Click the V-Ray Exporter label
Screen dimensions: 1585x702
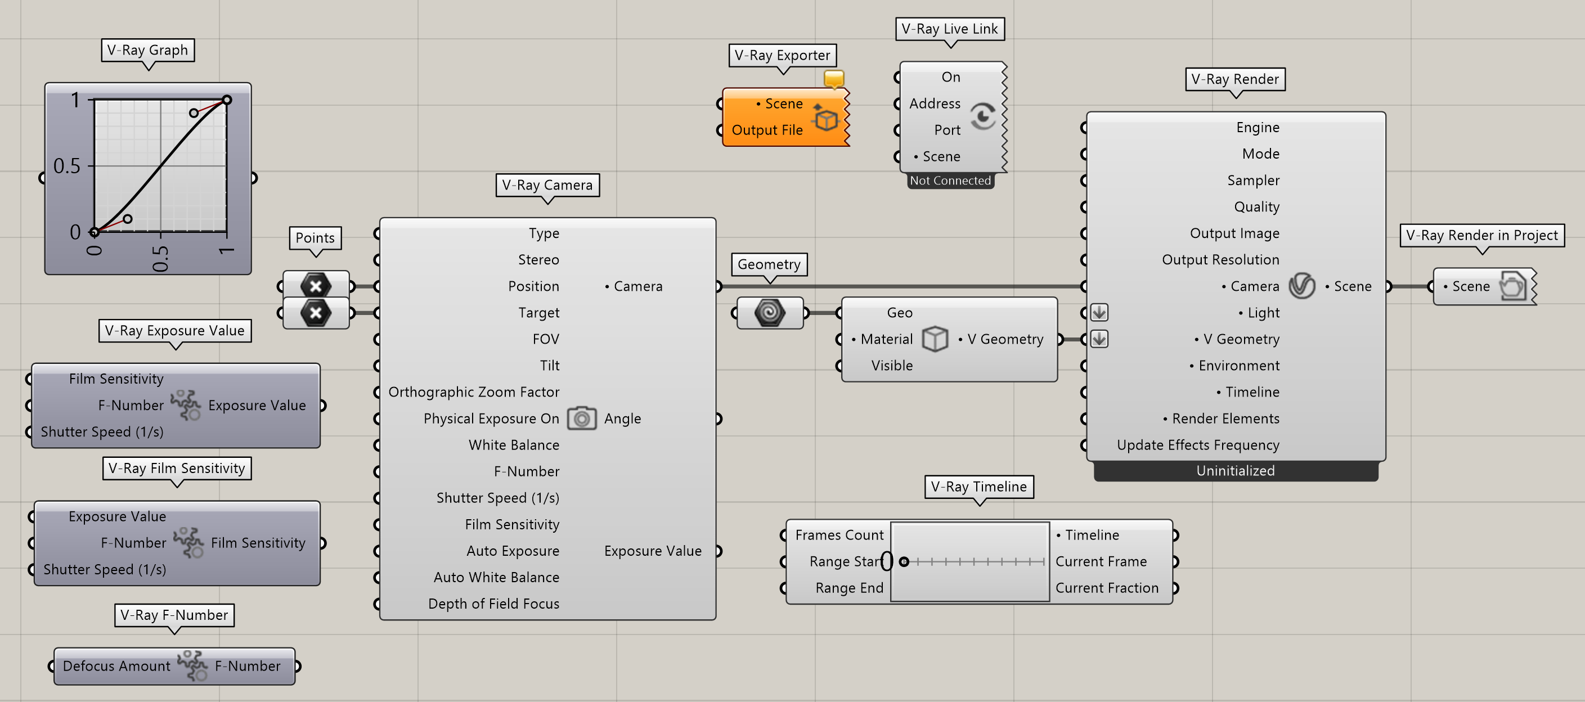tap(782, 55)
